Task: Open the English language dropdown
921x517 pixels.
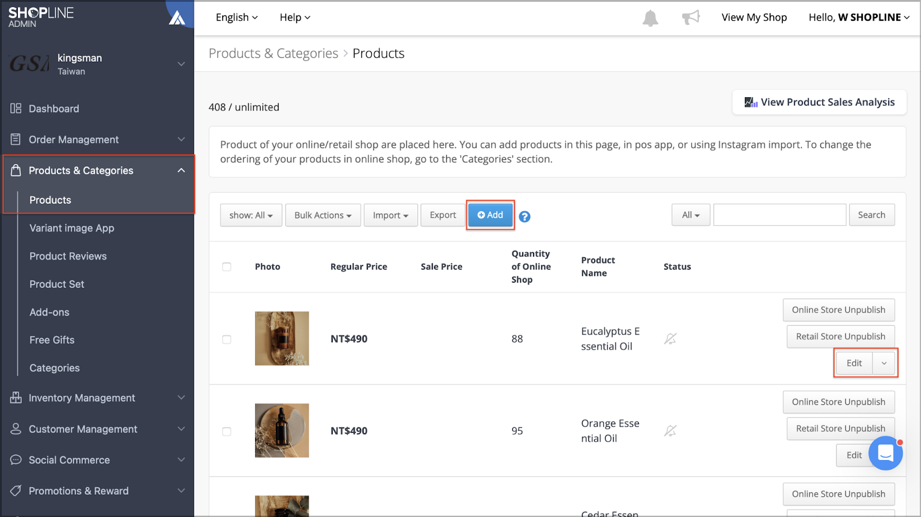Action: pyautogui.click(x=237, y=17)
